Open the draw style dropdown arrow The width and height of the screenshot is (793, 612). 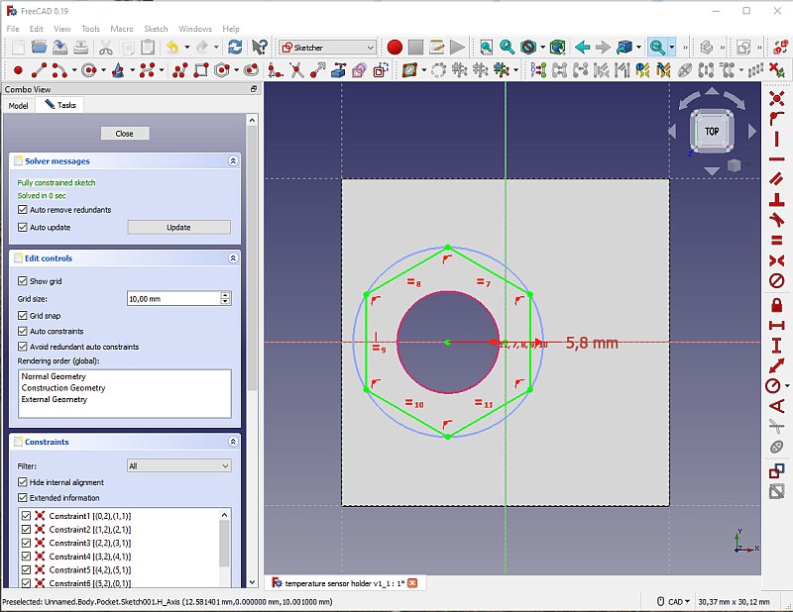click(542, 48)
